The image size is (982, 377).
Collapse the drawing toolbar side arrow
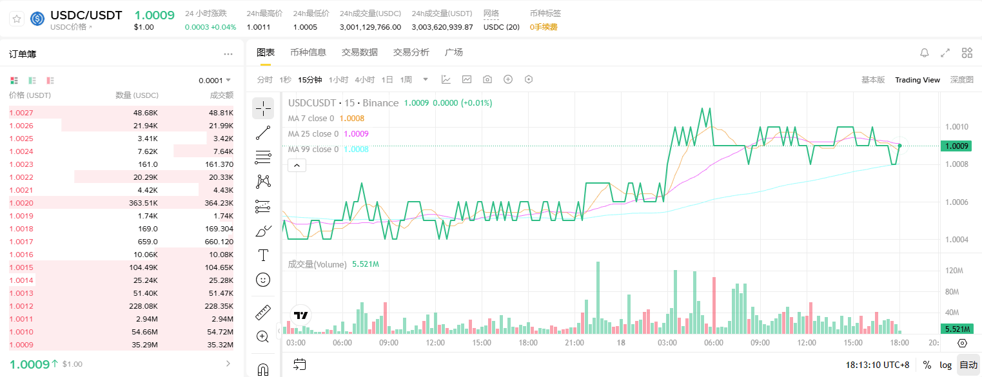tap(279, 331)
